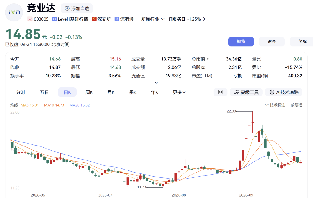The height and width of the screenshot is (198, 313).
Task: Click the L1 Level1 badge icon
Action: [x=54, y=19]
